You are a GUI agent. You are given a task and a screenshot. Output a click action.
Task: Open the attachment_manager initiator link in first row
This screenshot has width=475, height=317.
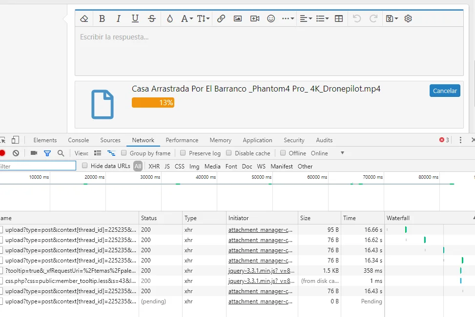[261, 229]
